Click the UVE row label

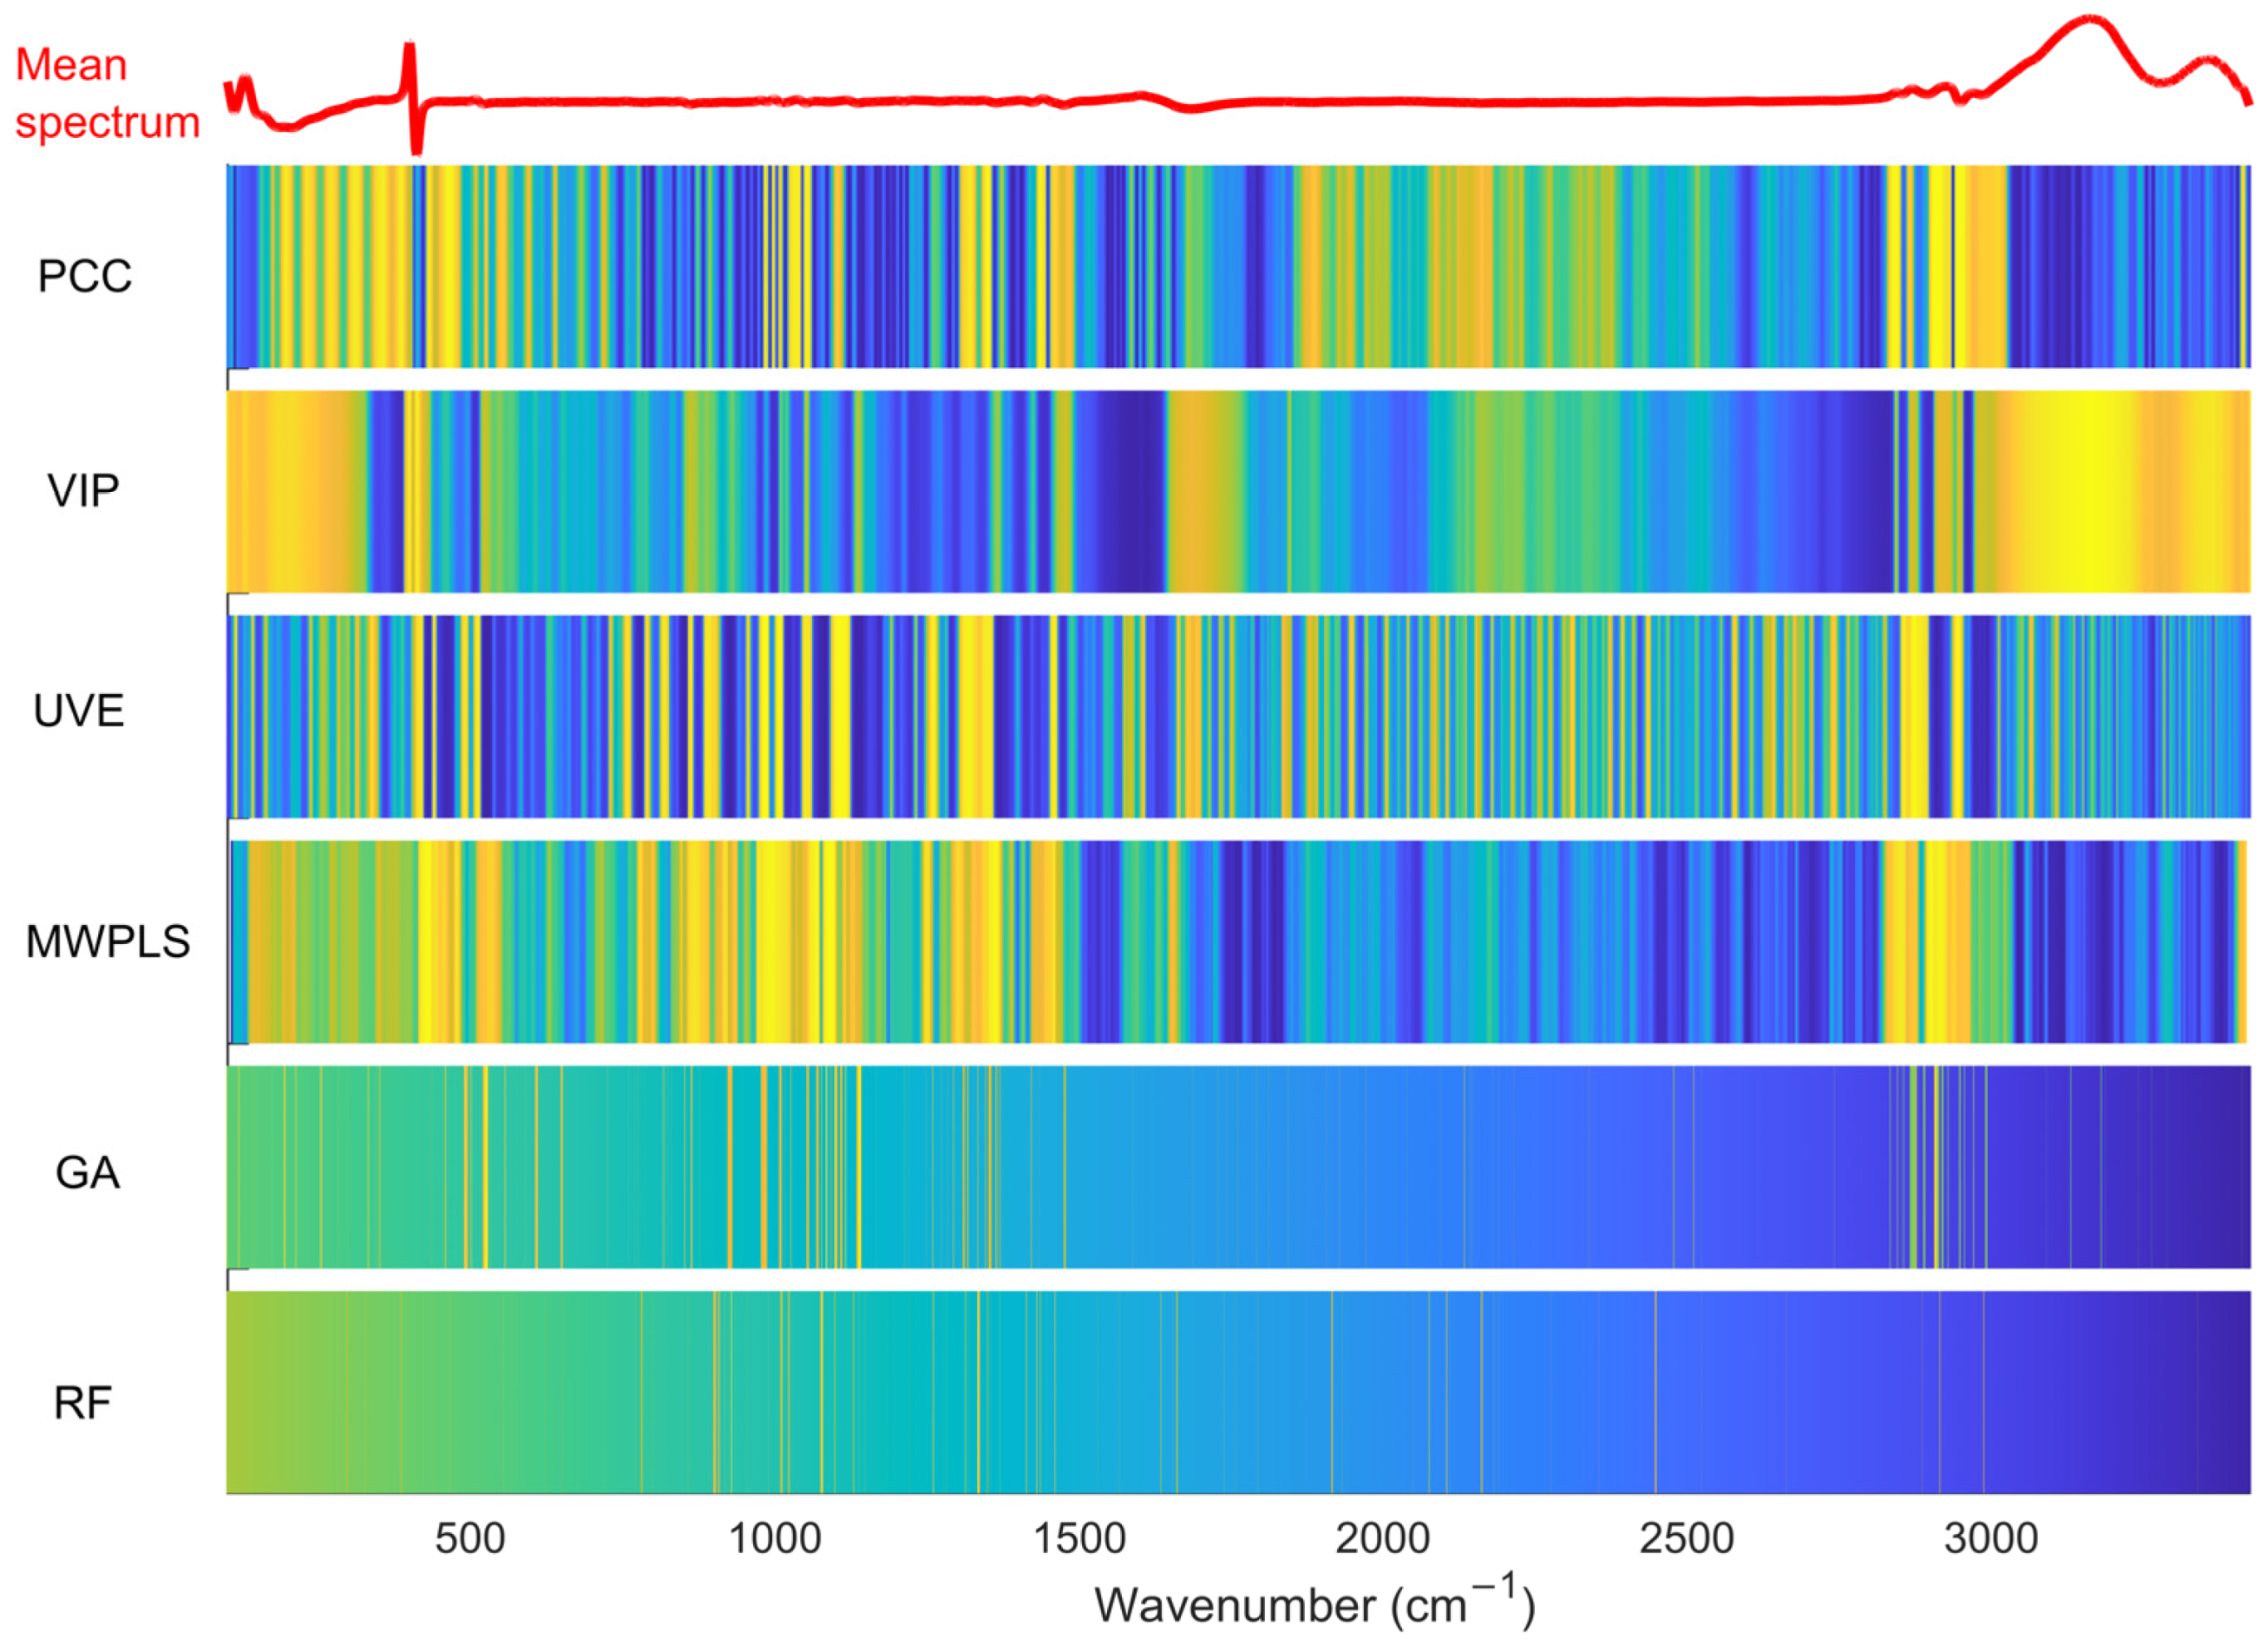click(79, 711)
